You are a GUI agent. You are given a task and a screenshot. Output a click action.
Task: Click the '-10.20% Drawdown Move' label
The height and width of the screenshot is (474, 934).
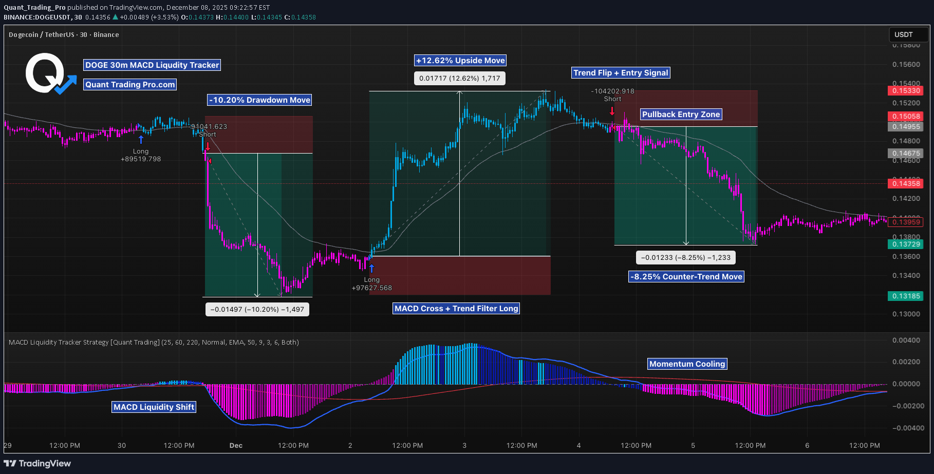(x=259, y=100)
